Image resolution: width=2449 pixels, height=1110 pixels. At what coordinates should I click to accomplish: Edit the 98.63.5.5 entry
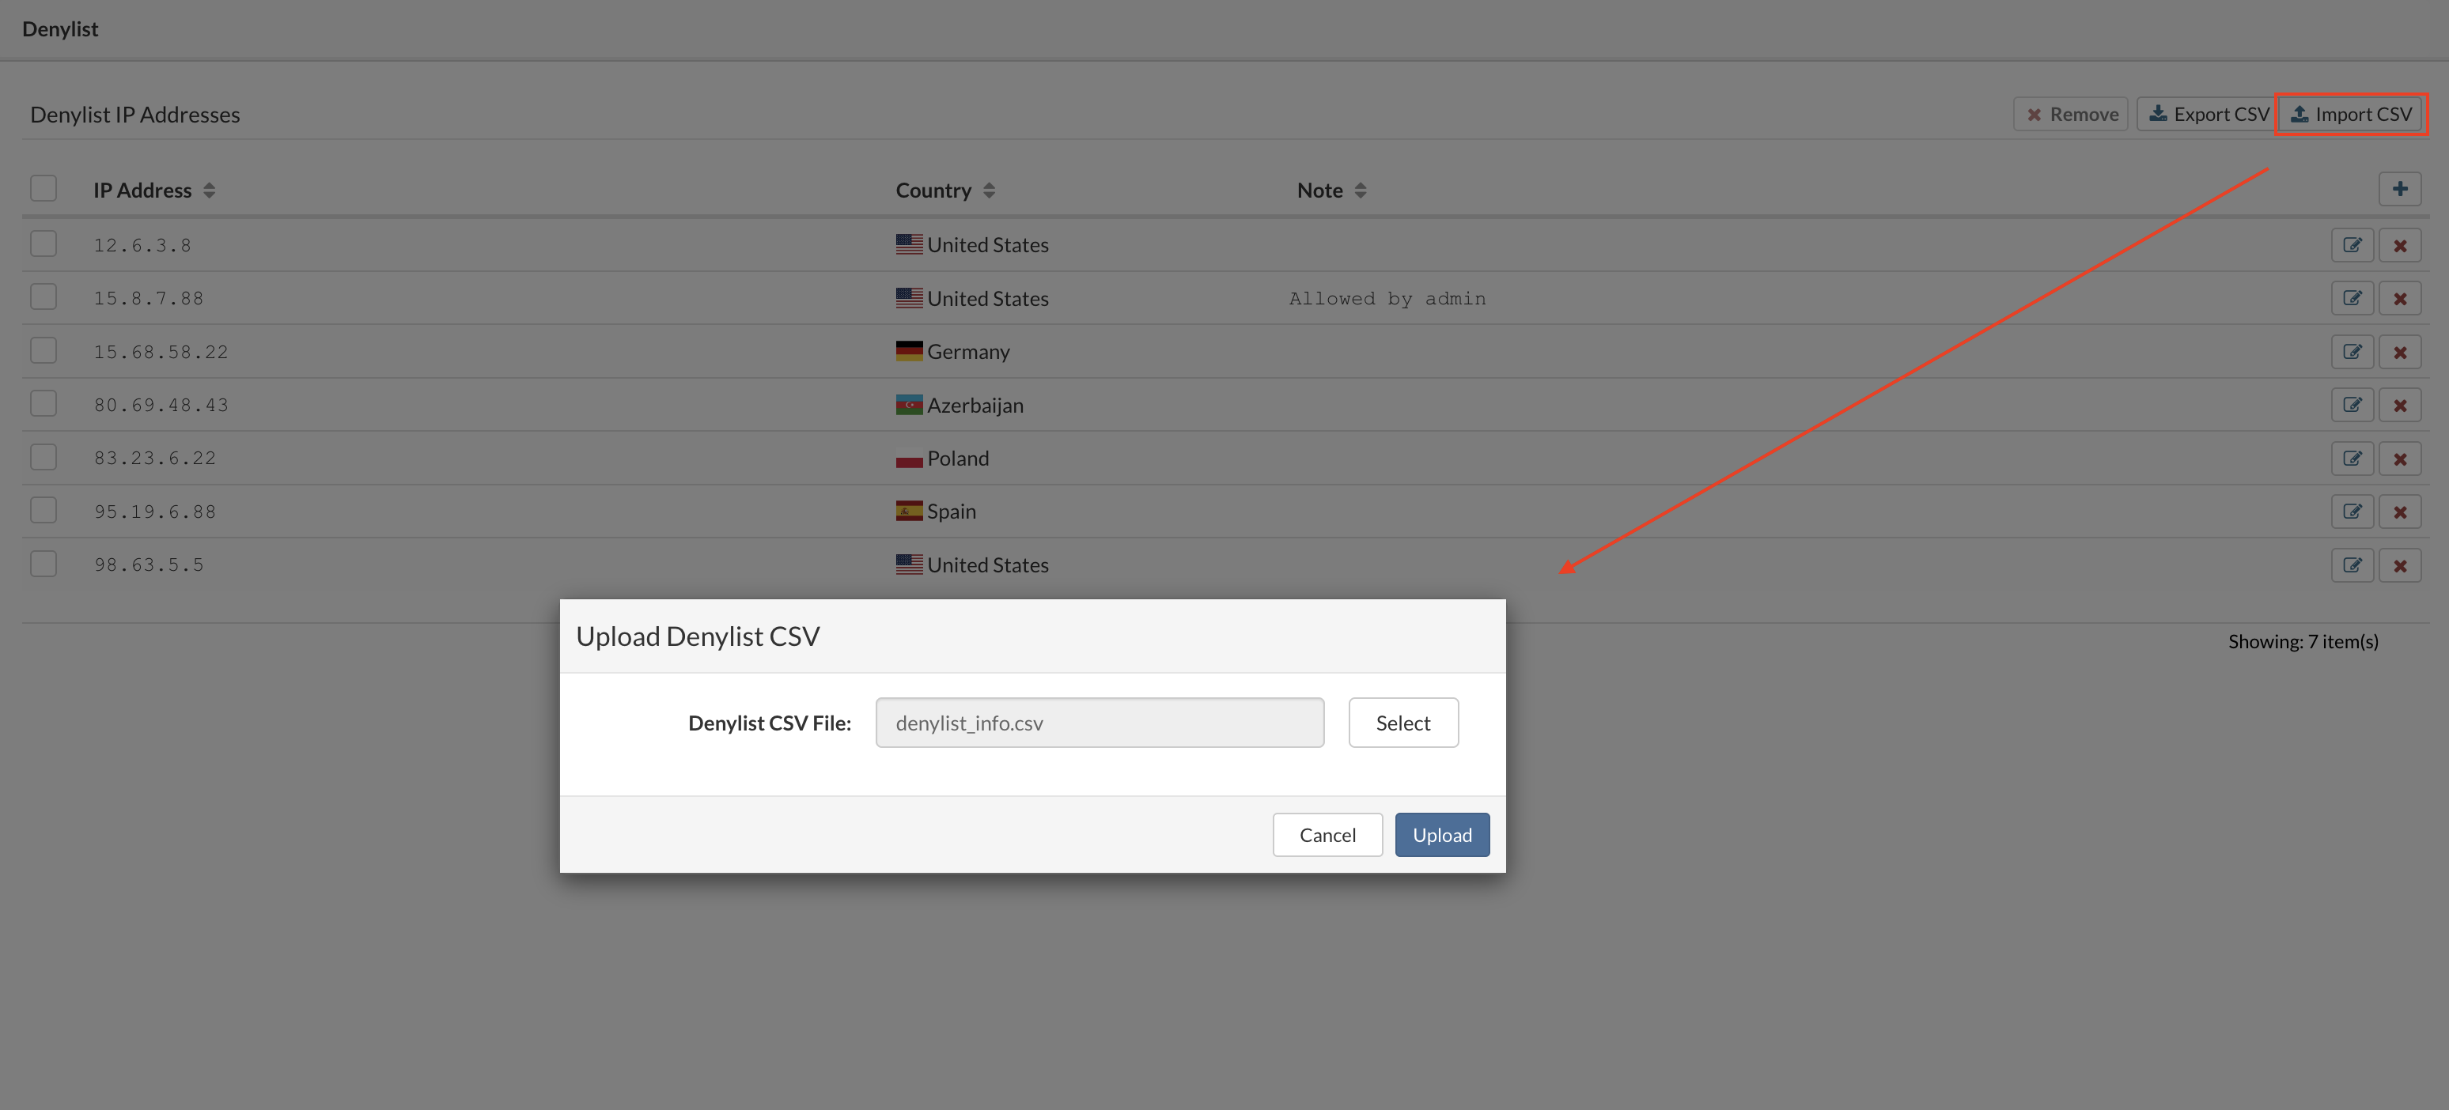tap(2351, 565)
